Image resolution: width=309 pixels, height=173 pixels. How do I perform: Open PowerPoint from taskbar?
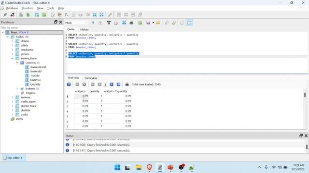coord(170,167)
